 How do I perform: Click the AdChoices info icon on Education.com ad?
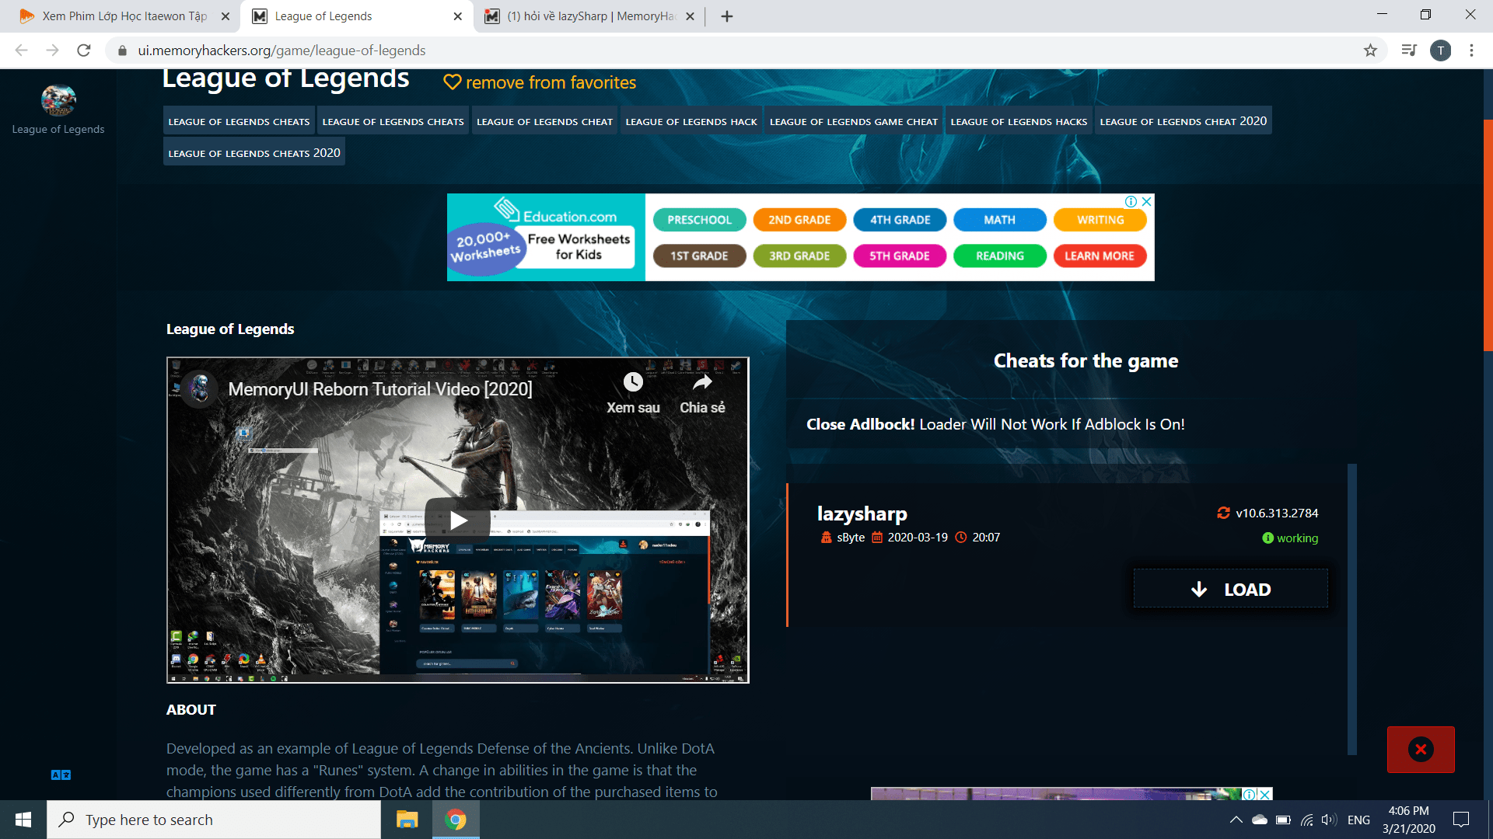pyautogui.click(x=1131, y=201)
